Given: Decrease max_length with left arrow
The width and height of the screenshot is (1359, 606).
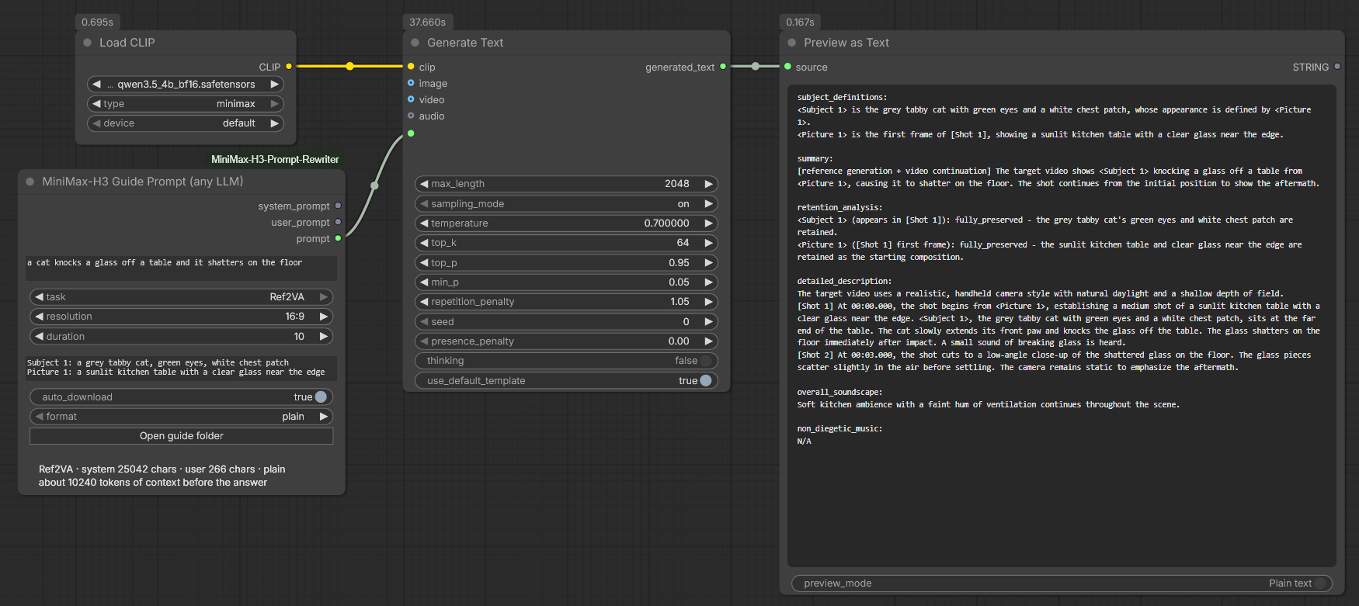Looking at the screenshot, I should 424,184.
